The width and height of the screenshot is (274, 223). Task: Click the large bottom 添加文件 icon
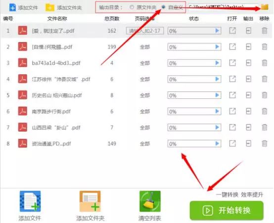(x=30, y=201)
